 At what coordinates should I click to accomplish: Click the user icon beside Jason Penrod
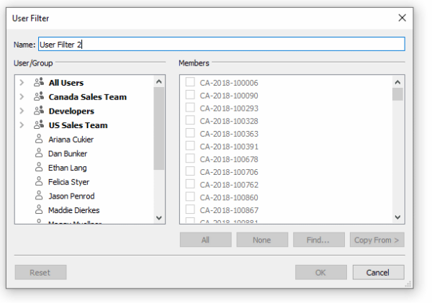(39, 196)
